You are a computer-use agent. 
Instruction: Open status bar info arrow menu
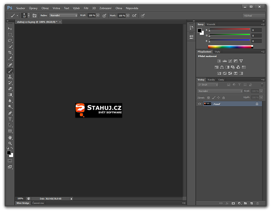[x=72, y=199]
